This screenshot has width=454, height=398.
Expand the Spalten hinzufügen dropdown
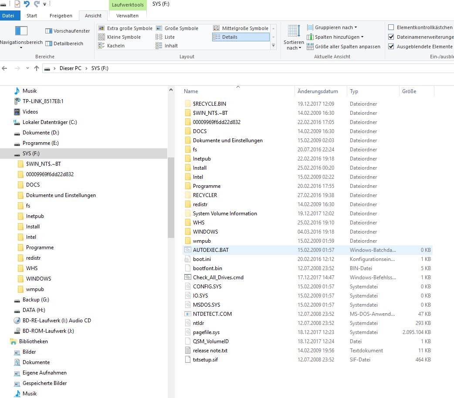pyautogui.click(x=335, y=37)
